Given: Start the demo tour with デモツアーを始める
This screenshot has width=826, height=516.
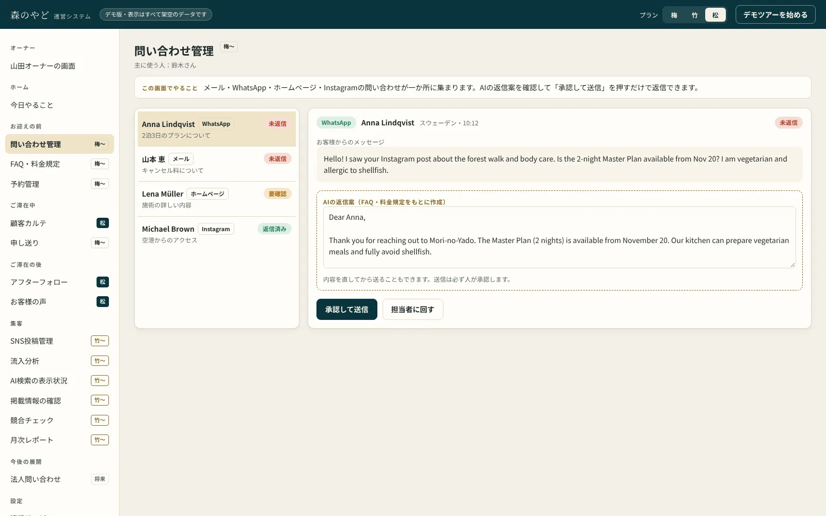Looking at the screenshot, I should [x=775, y=14].
